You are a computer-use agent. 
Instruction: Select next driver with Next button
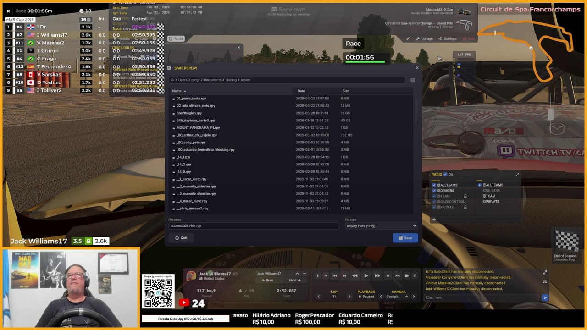click(x=294, y=280)
